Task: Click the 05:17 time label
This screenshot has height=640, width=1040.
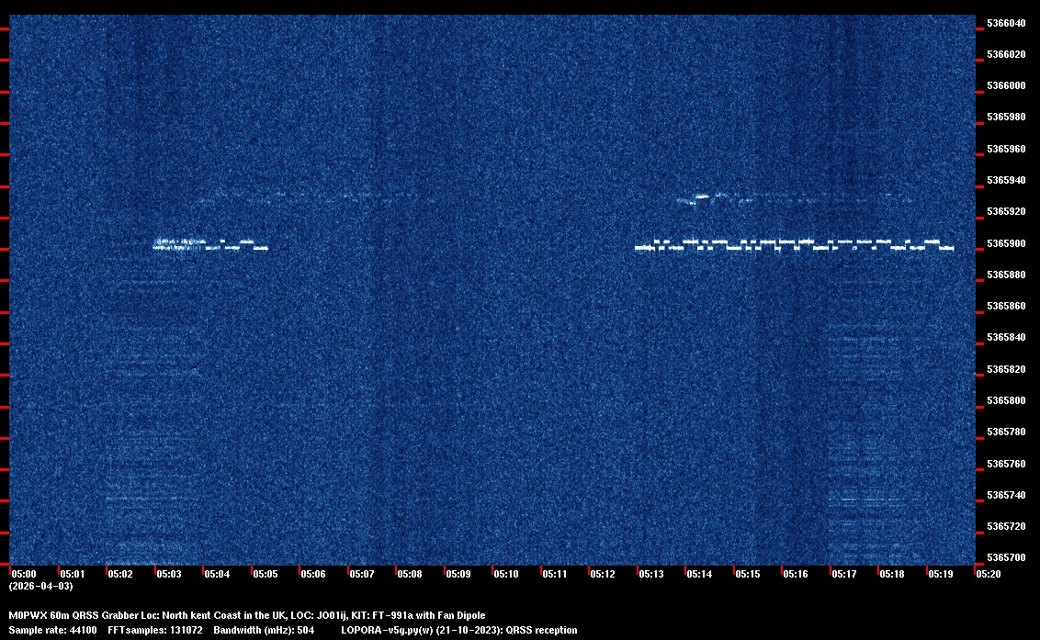Action: tap(843, 574)
